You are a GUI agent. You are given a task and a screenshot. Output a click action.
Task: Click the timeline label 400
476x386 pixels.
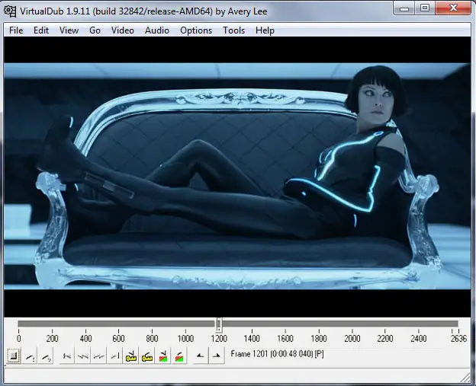tap(85, 339)
